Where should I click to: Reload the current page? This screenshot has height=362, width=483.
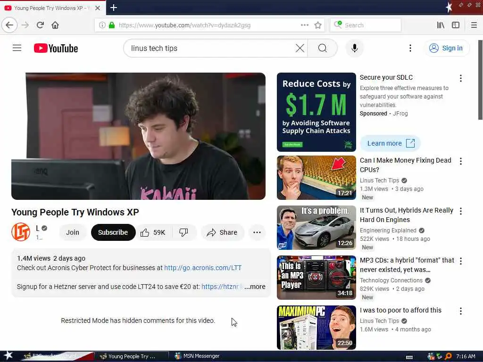(x=40, y=25)
